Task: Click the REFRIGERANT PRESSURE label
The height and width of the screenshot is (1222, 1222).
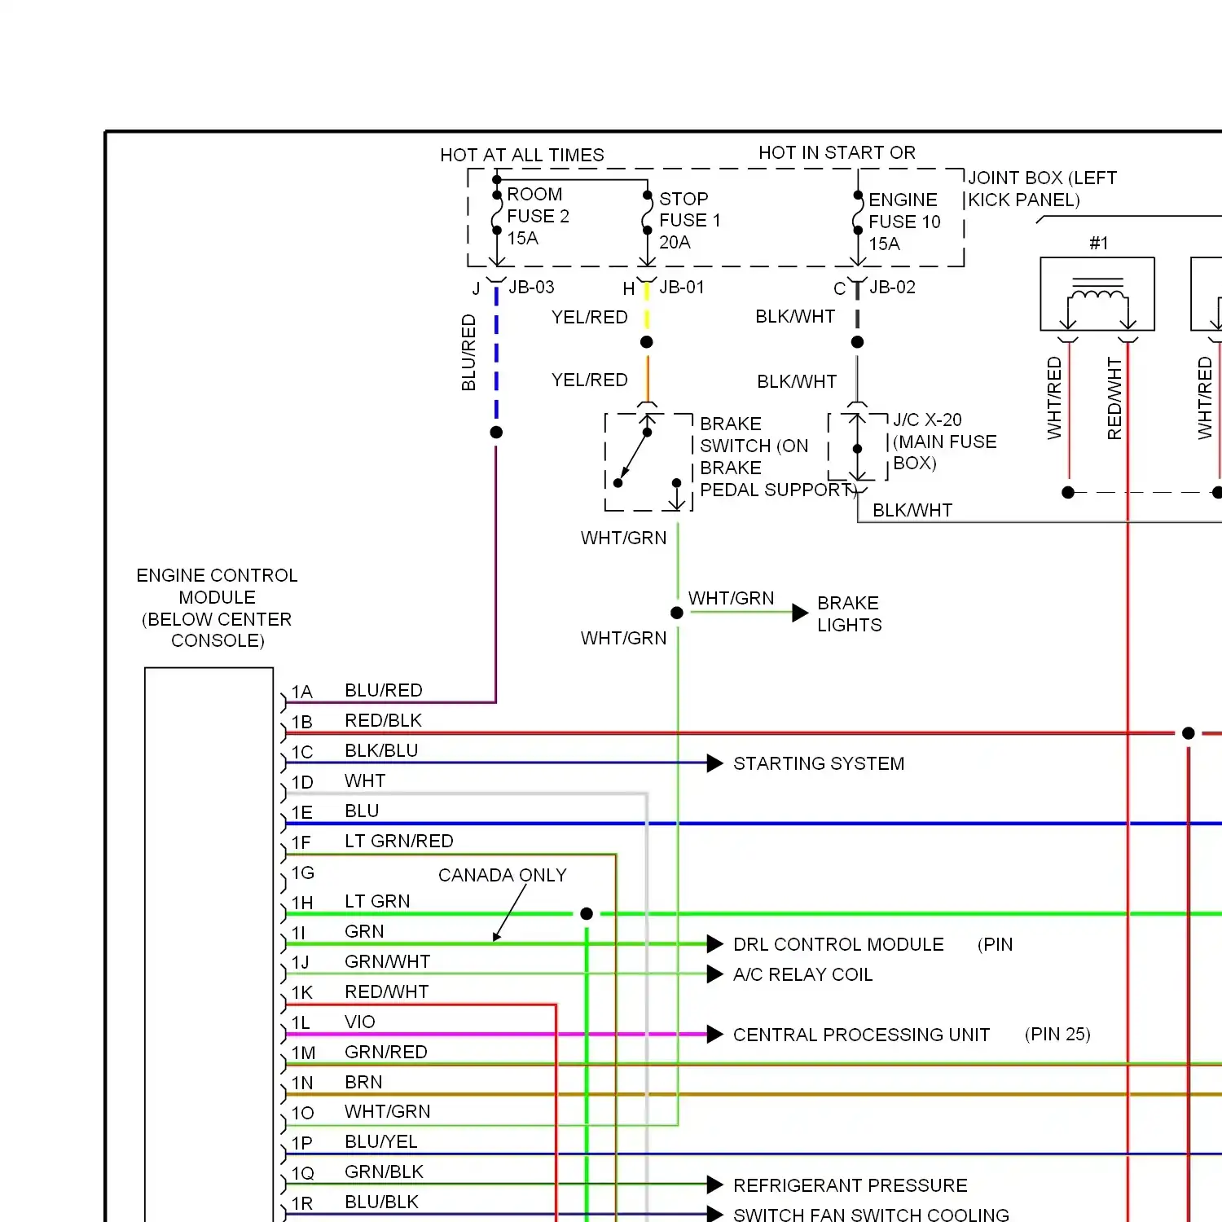Action: coord(850,1185)
